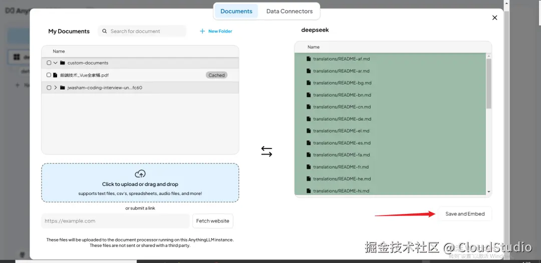Click file icon of README-cn.md
The width and height of the screenshot is (541, 263).
point(309,106)
